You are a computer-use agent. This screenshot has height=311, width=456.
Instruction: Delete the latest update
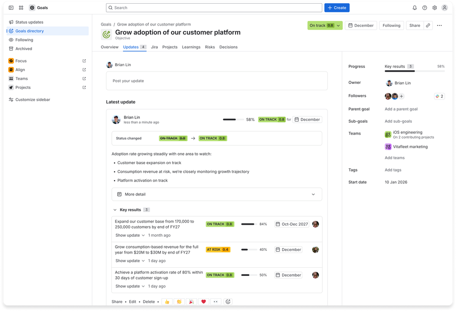(x=149, y=302)
